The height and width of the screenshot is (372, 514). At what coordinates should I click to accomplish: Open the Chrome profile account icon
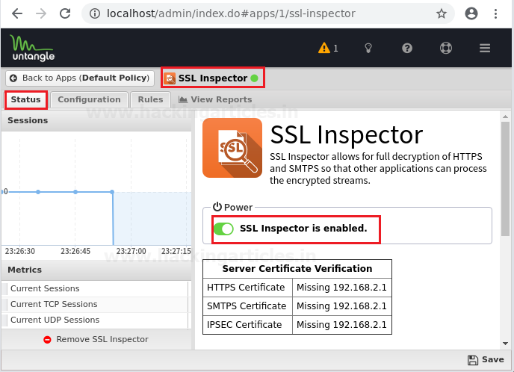(x=471, y=13)
